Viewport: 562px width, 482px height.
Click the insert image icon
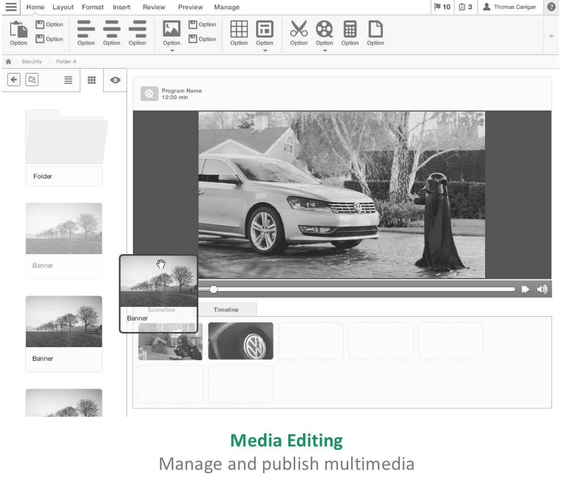(172, 29)
